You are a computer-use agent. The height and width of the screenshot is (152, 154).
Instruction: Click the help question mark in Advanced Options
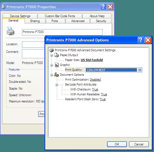click(141, 40)
